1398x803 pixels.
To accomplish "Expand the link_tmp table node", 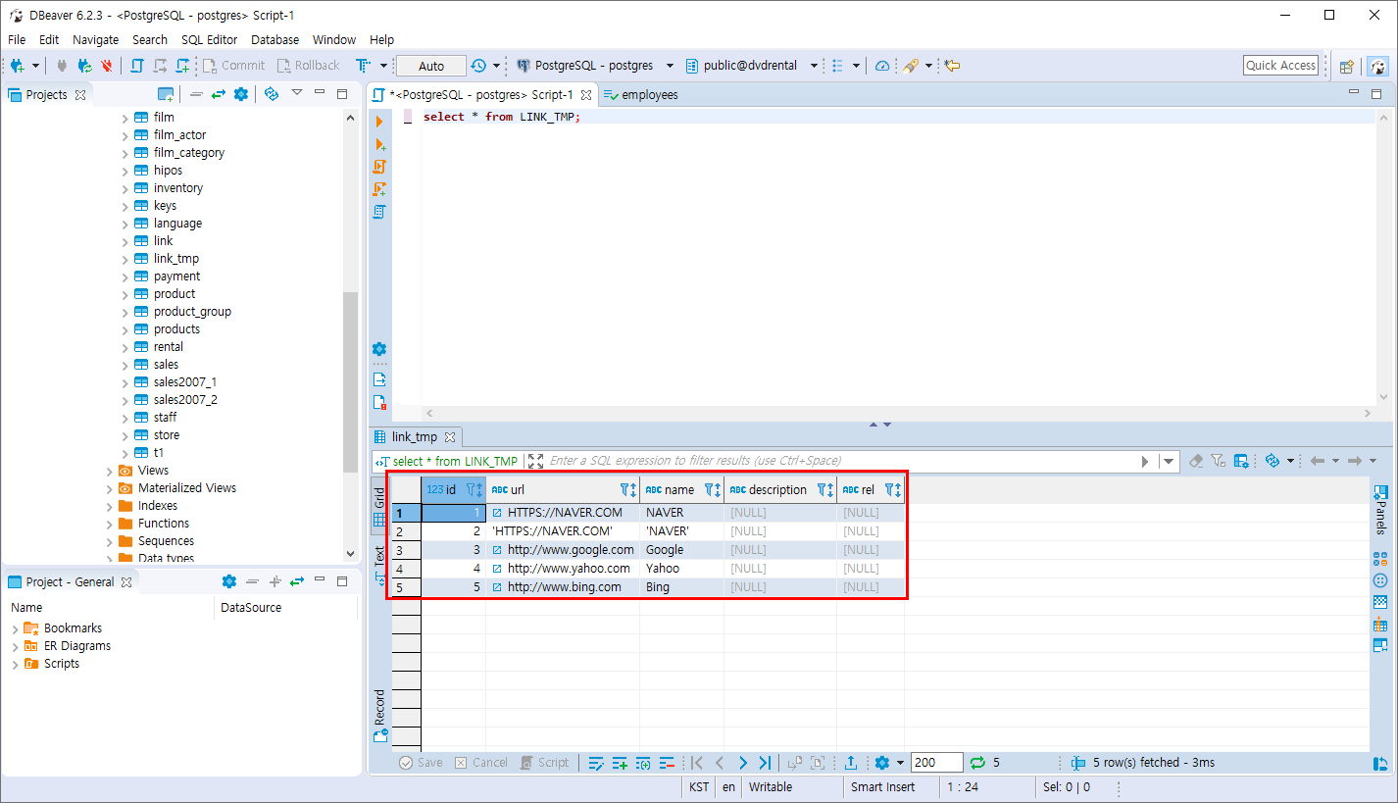I will click(x=125, y=259).
